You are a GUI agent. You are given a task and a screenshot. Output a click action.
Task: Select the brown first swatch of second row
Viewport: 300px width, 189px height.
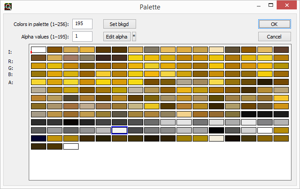(x=39, y=58)
